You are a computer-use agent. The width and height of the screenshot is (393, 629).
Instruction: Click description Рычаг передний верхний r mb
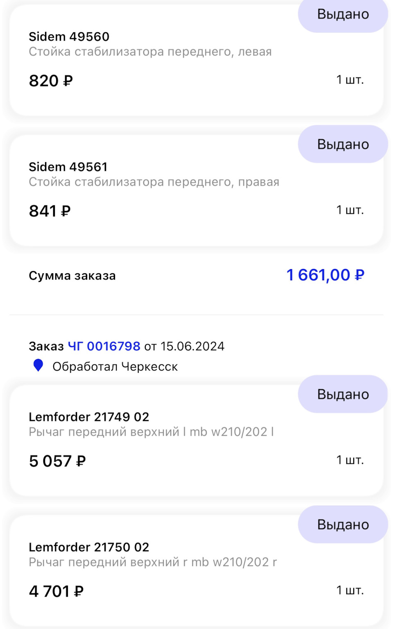152,562
